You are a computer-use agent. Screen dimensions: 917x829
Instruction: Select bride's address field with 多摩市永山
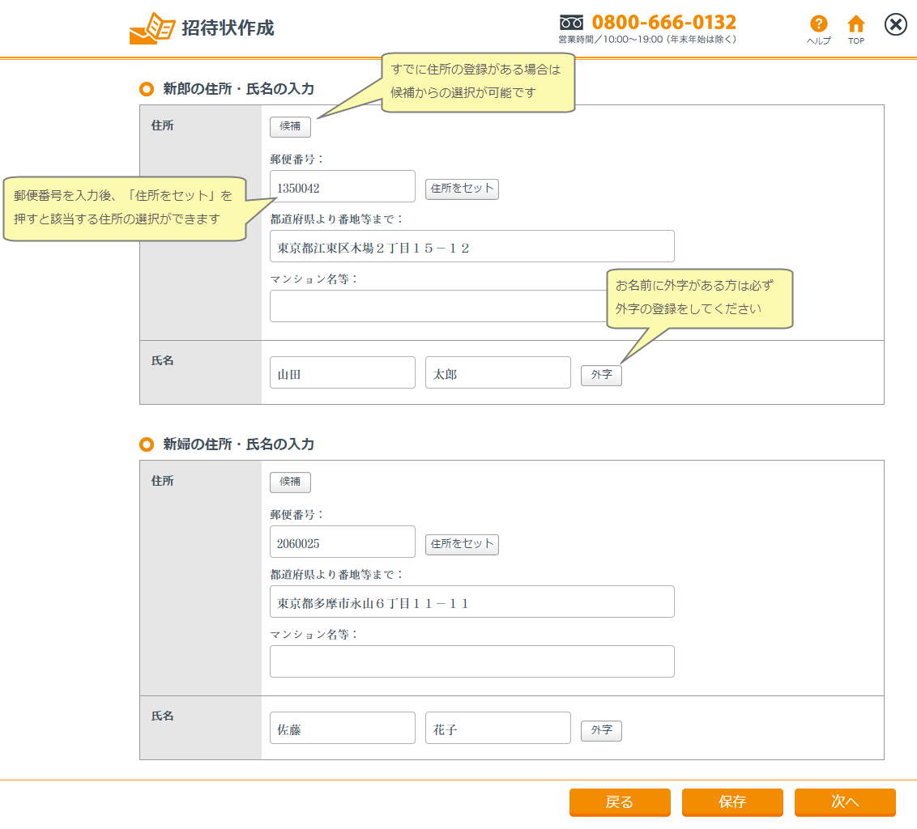[x=471, y=602]
